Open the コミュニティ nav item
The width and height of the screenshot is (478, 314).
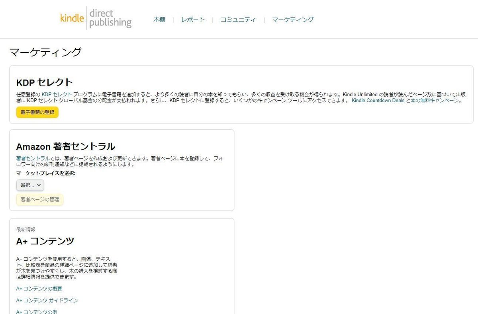(238, 20)
